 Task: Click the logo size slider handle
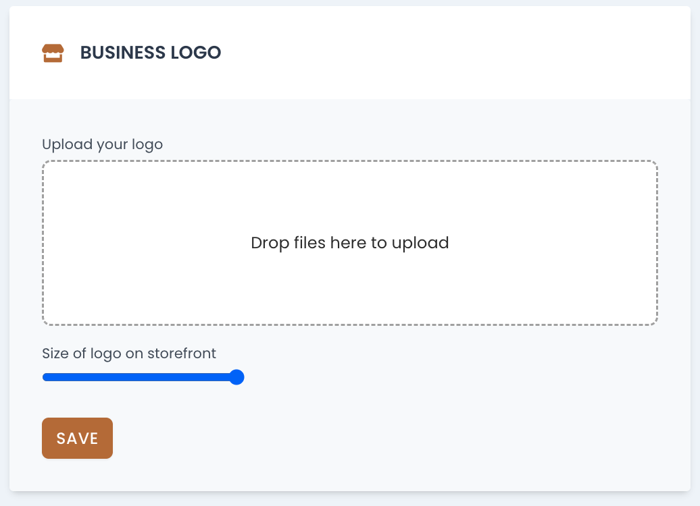click(236, 377)
